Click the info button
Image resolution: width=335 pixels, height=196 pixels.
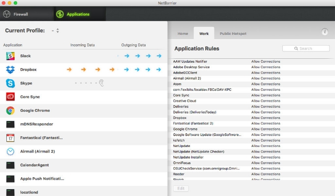coord(325,32)
